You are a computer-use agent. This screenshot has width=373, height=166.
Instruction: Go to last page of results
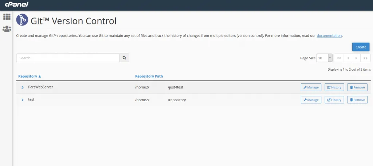366,58
